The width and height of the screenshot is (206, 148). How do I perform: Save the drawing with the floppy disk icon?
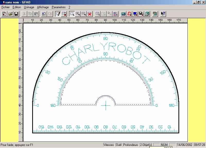(16, 14)
